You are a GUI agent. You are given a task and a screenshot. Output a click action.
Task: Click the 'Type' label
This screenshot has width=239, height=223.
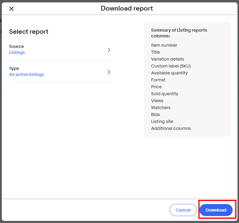14,68
